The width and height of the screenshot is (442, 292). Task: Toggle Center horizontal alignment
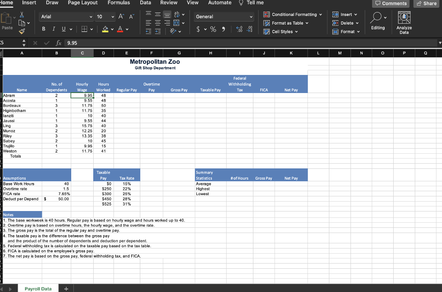(158, 23)
